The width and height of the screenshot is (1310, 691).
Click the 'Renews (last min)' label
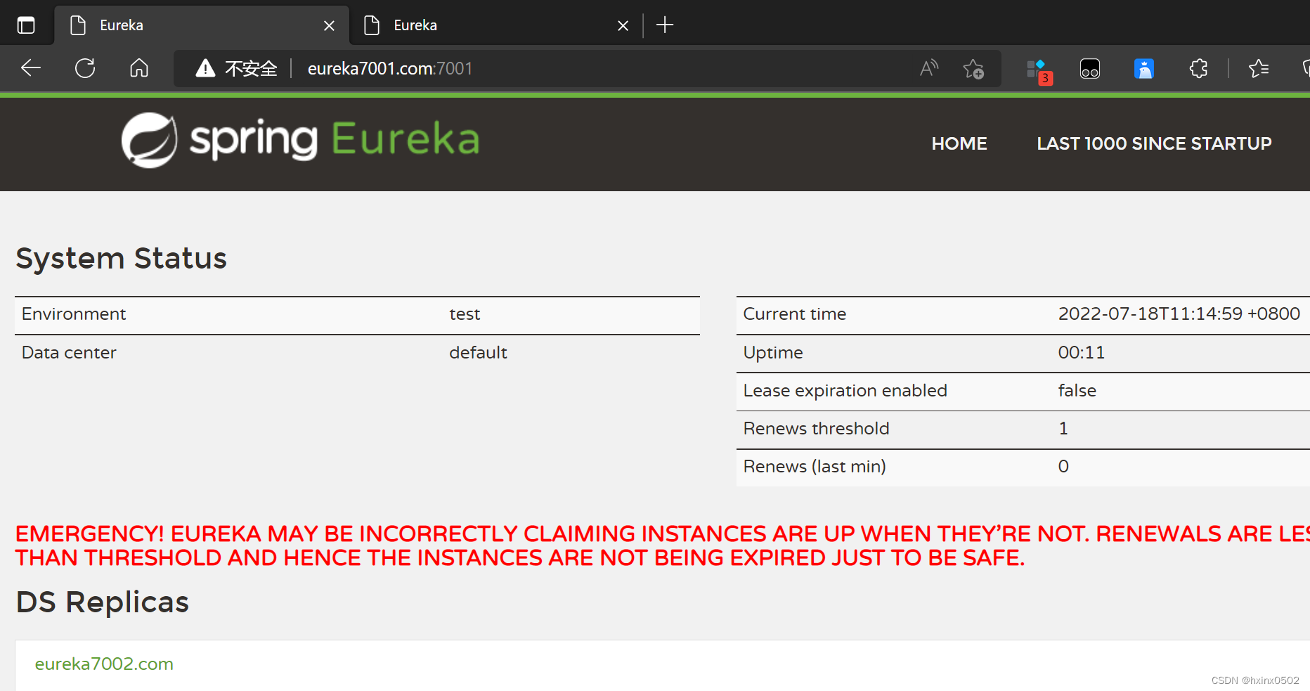pos(815,466)
